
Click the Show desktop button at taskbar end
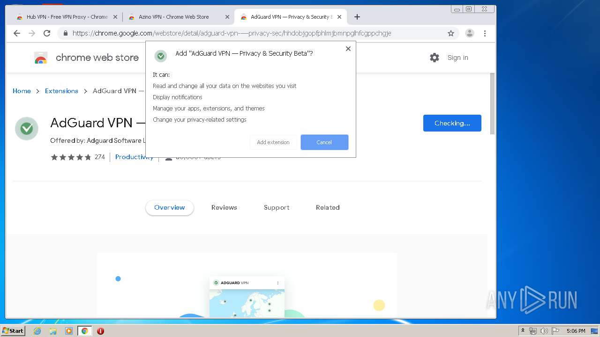[595, 331]
